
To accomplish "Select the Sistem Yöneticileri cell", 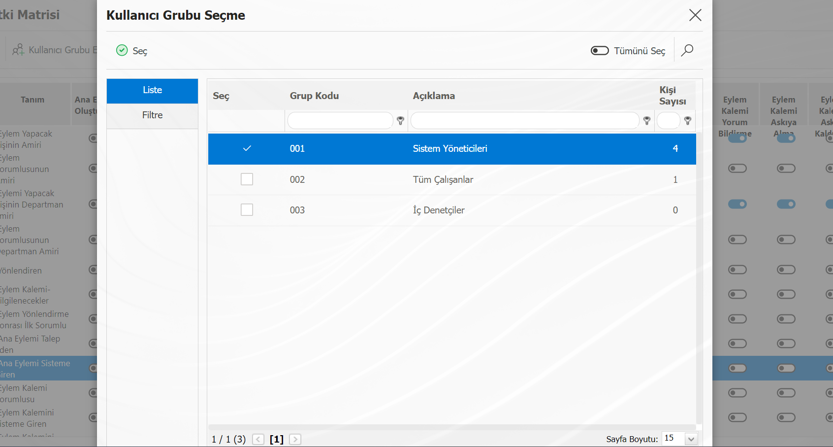I will pos(450,149).
